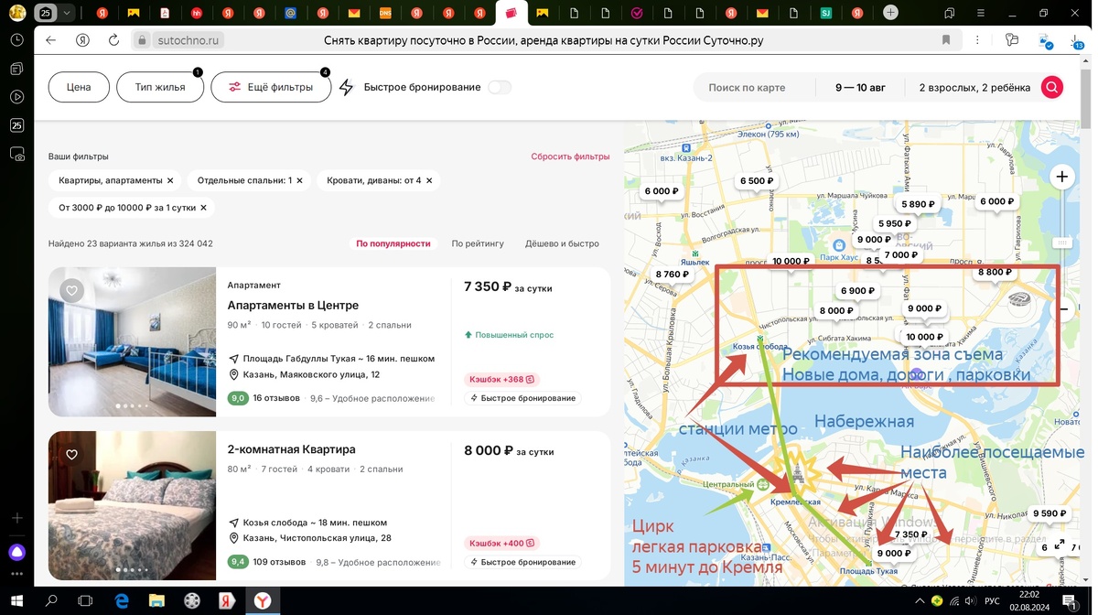
Task: Bookmark the page using the flag icon
Action: [x=947, y=40]
